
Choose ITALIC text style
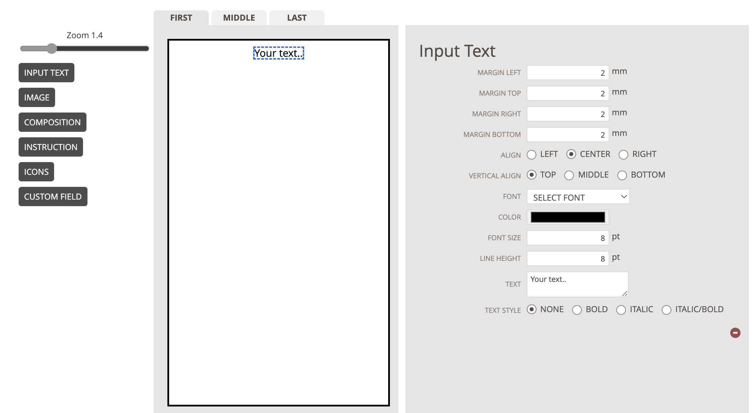pos(621,310)
